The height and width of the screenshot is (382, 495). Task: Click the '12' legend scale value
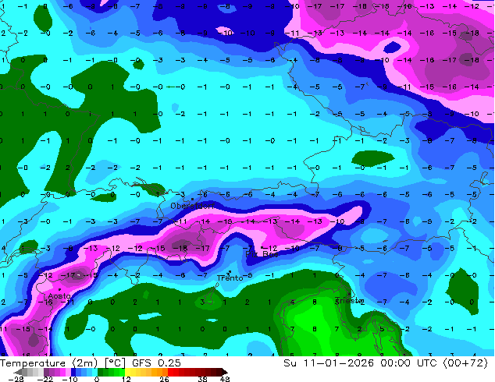point(126,379)
